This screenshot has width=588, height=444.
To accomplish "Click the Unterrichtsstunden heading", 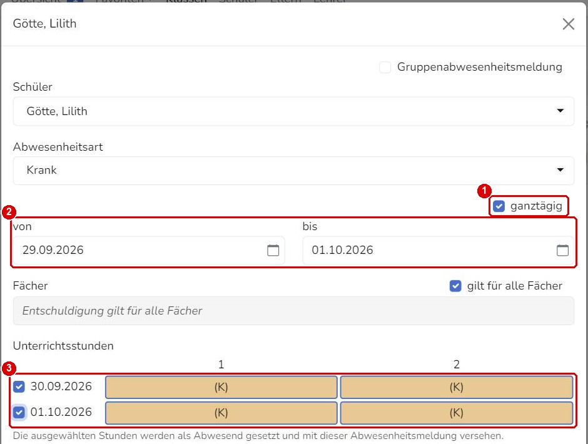I will (63, 346).
